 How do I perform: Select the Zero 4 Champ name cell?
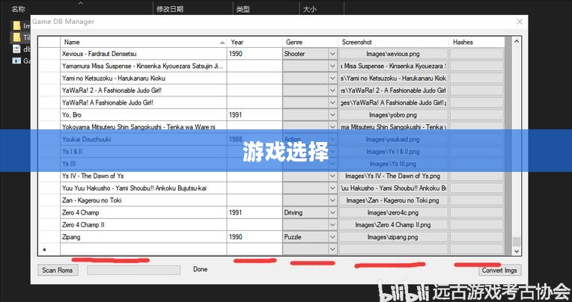pyautogui.click(x=143, y=213)
